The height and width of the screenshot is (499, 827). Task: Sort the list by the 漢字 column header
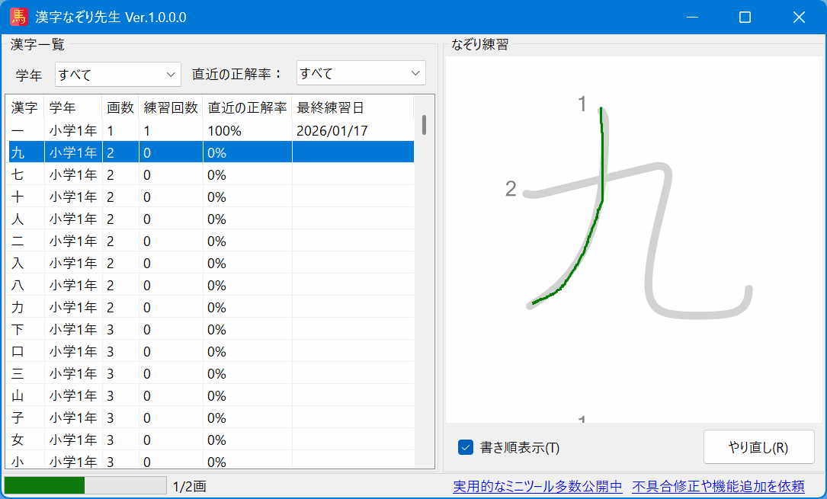pos(24,107)
